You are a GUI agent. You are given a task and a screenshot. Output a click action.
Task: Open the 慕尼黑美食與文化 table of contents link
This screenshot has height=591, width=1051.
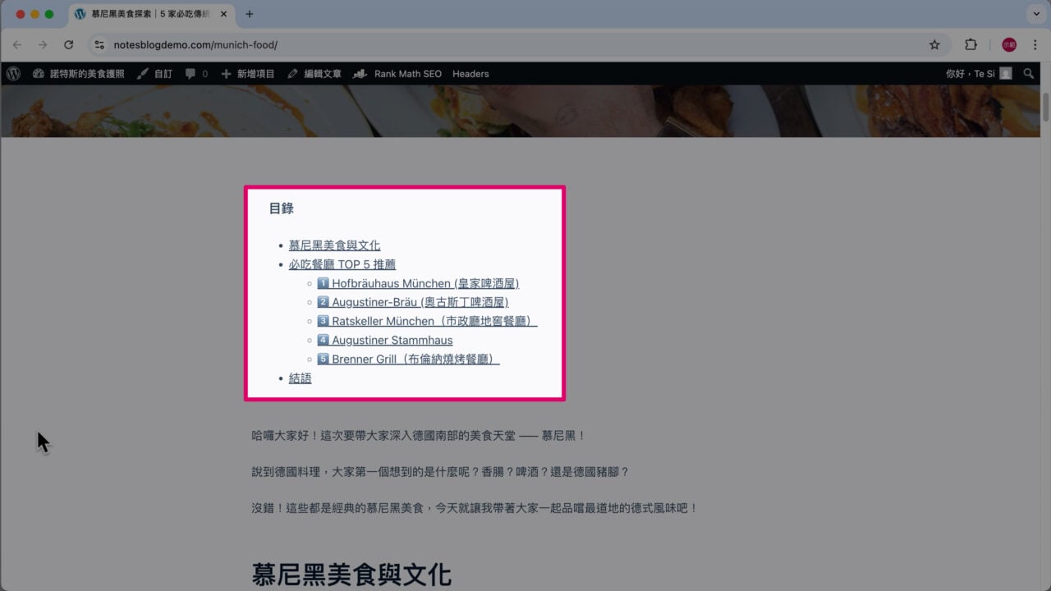333,245
